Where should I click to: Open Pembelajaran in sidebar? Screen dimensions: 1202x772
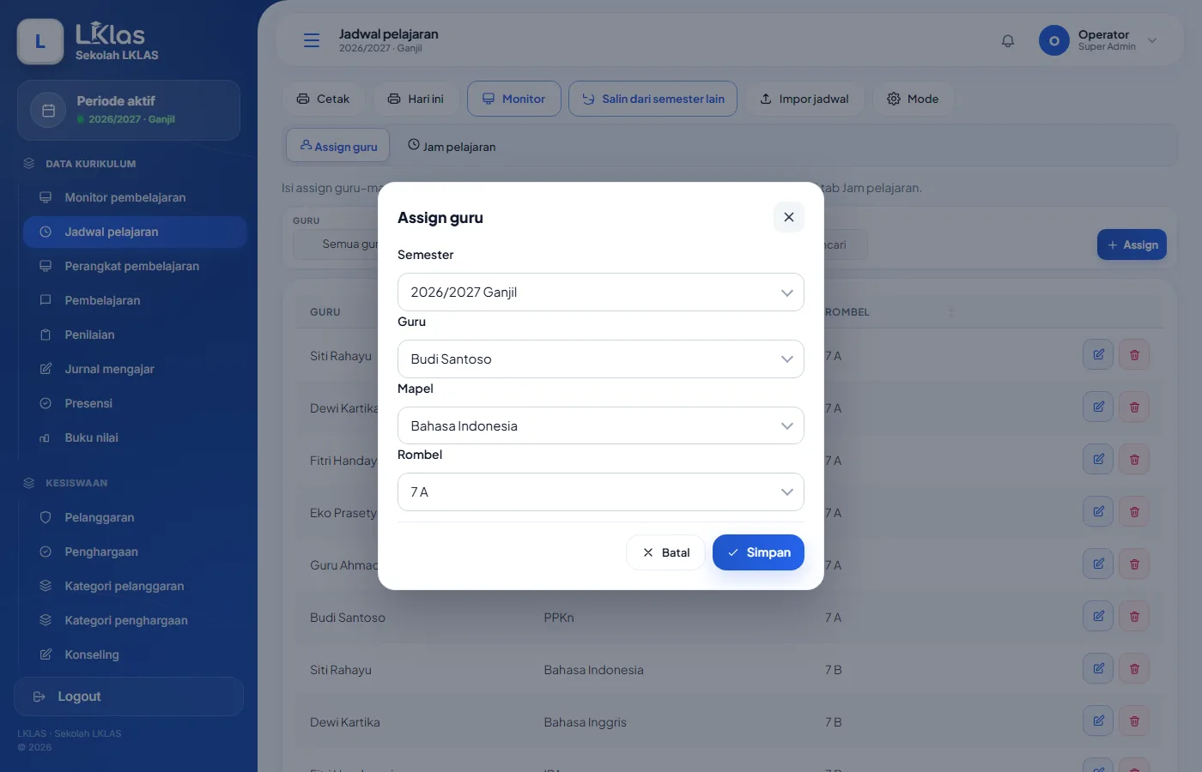coord(135,300)
